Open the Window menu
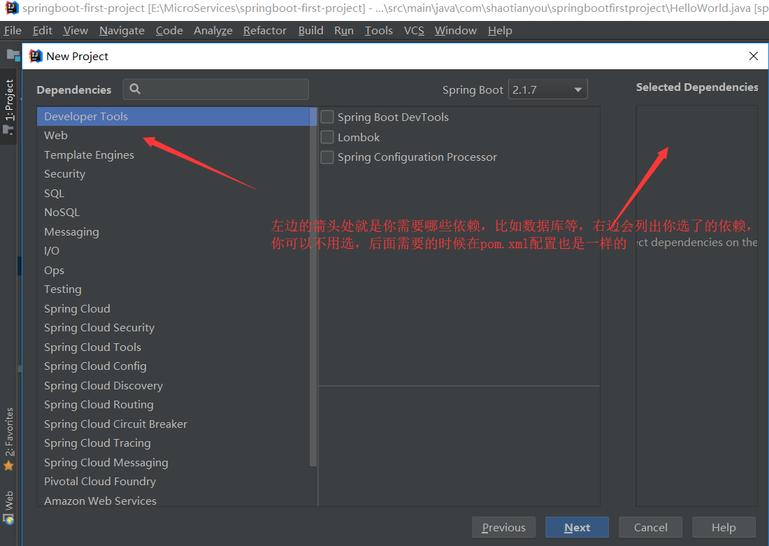 click(456, 31)
